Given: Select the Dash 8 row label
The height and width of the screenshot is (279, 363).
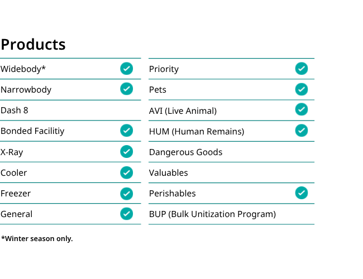Looking at the screenshot, I should tap(15, 110).
